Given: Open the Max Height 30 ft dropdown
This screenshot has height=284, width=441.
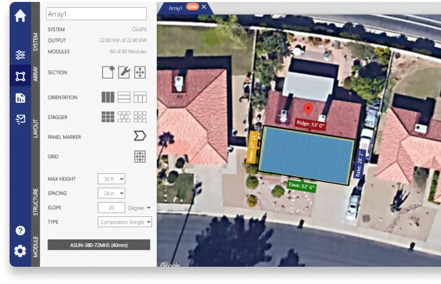Looking at the screenshot, I should [x=111, y=179].
